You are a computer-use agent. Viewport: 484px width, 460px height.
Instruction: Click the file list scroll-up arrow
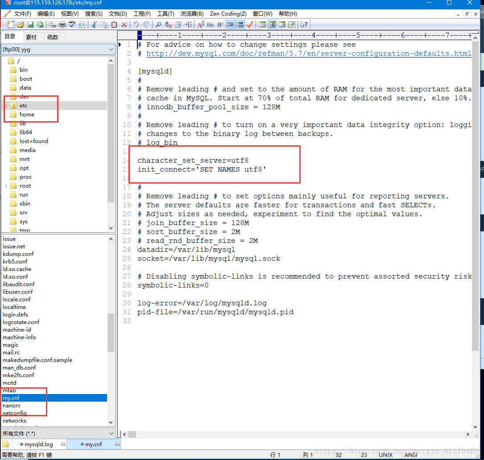[111, 239]
